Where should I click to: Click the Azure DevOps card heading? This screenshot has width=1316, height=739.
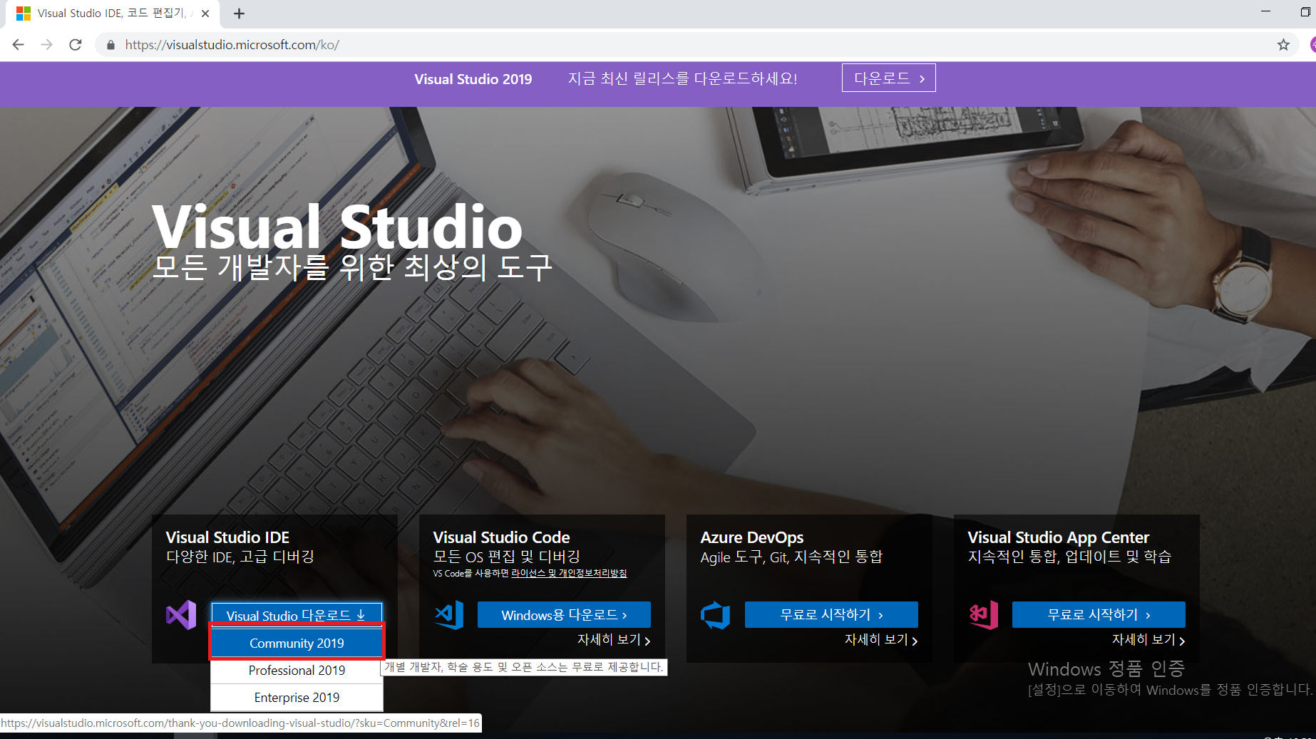[x=751, y=537]
